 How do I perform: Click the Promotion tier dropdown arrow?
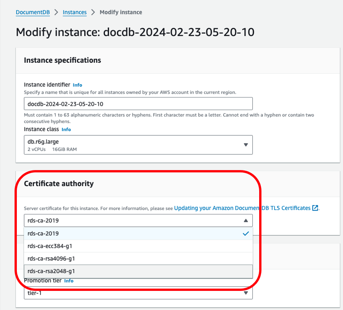pyautogui.click(x=246, y=293)
